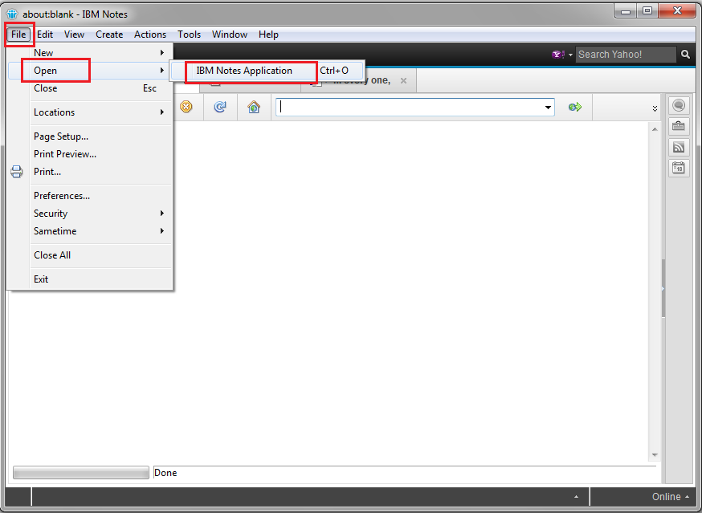Choose Exit from the File menu
The height and width of the screenshot is (513, 702).
89,279
